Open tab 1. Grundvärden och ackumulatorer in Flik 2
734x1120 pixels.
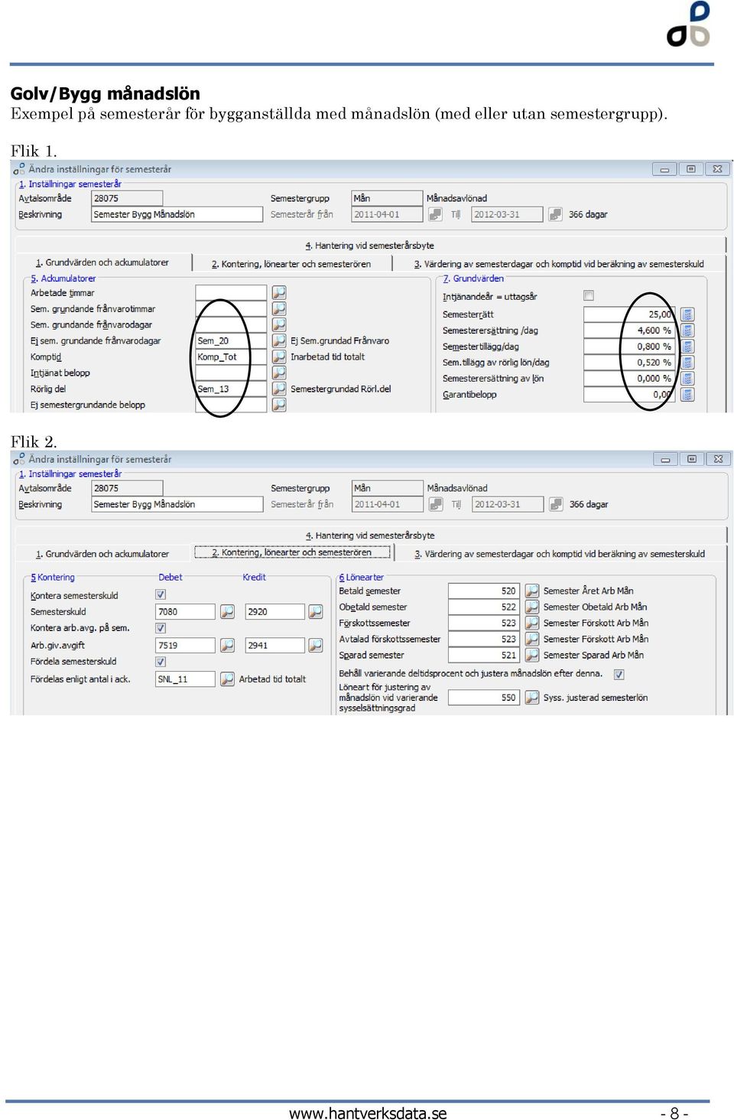102,554
